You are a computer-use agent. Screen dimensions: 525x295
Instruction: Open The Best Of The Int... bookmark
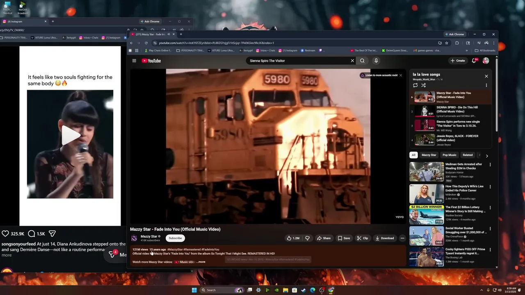click(363, 50)
